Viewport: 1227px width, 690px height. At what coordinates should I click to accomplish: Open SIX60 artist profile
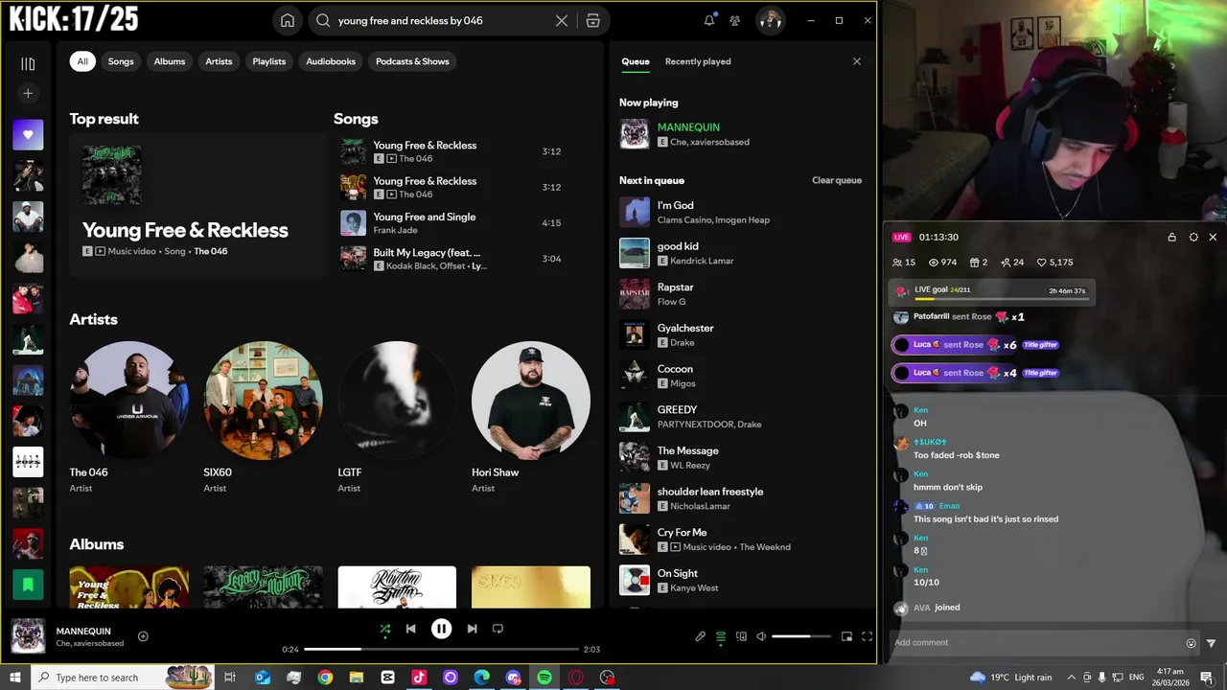[263, 401]
